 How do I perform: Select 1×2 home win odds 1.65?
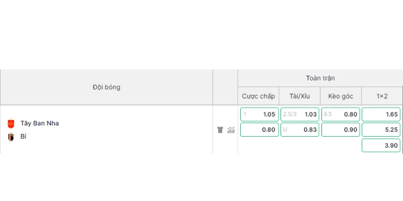pyautogui.click(x=381, y=115)
